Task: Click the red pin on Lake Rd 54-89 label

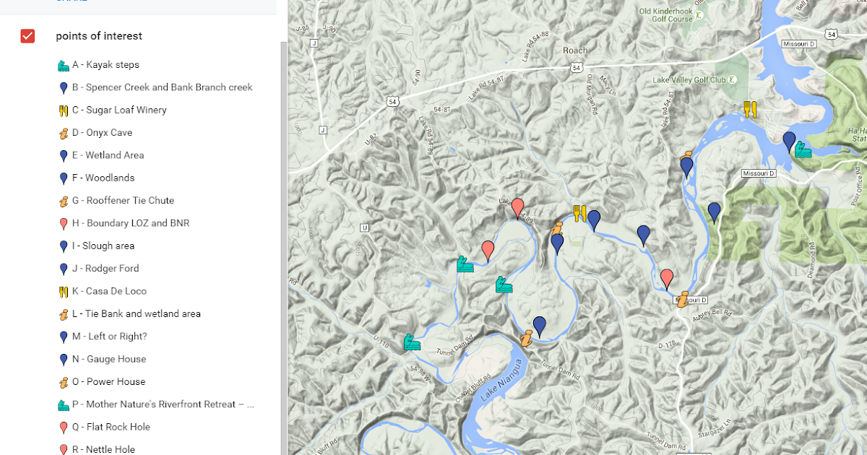Action: [517, 207]
